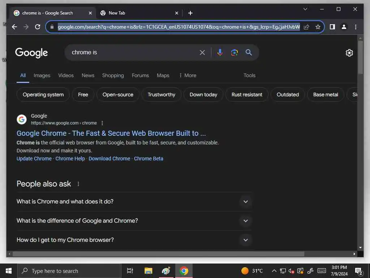Click the scroll down arrow

click(360, 248)
